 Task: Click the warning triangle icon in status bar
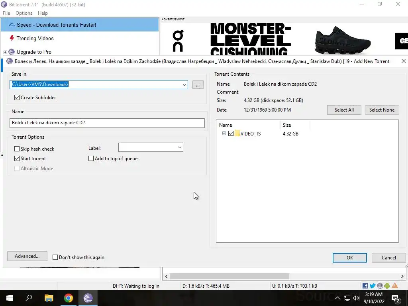(x=395, y=286)
